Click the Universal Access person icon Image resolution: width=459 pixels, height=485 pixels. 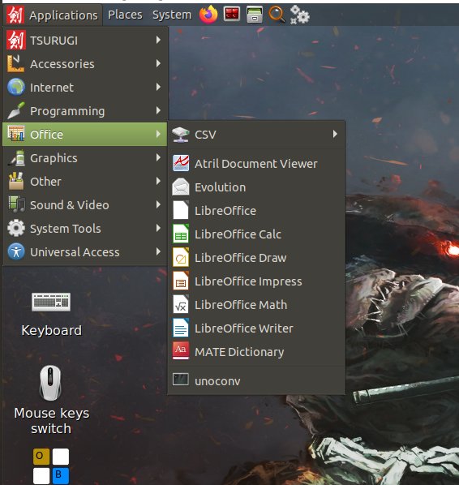16,251
